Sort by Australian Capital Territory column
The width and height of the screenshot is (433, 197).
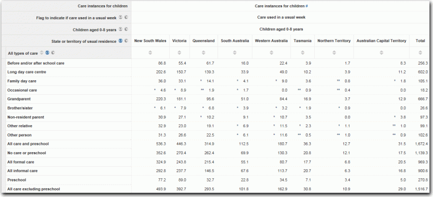coord(381,53)
